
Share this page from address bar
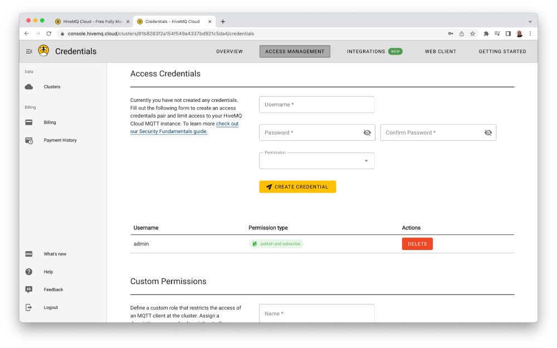pyautogui.click(x=461, y=34)
